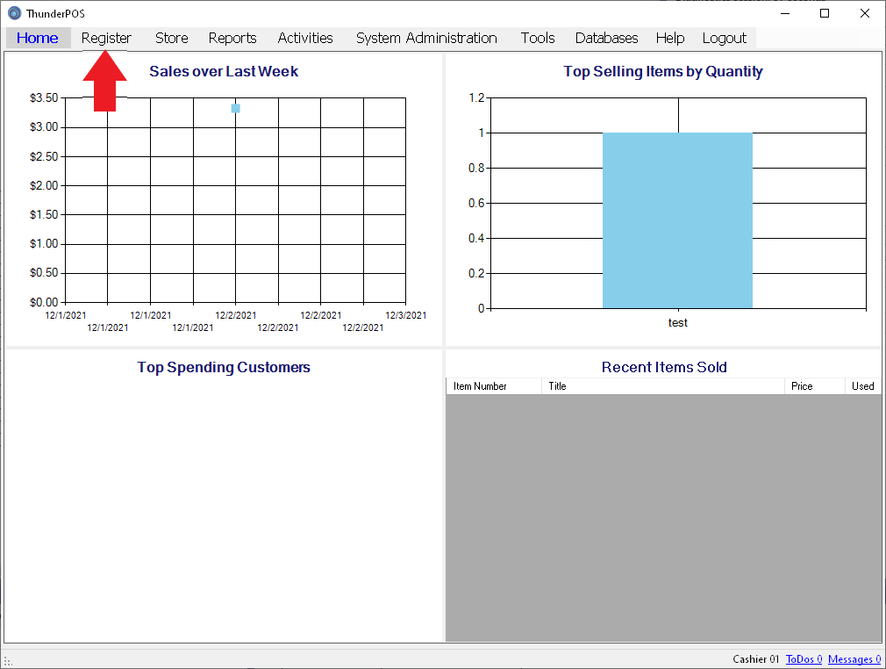Open the ToDos 0 link
Screen dimensions: 886x669
(804, 659)
